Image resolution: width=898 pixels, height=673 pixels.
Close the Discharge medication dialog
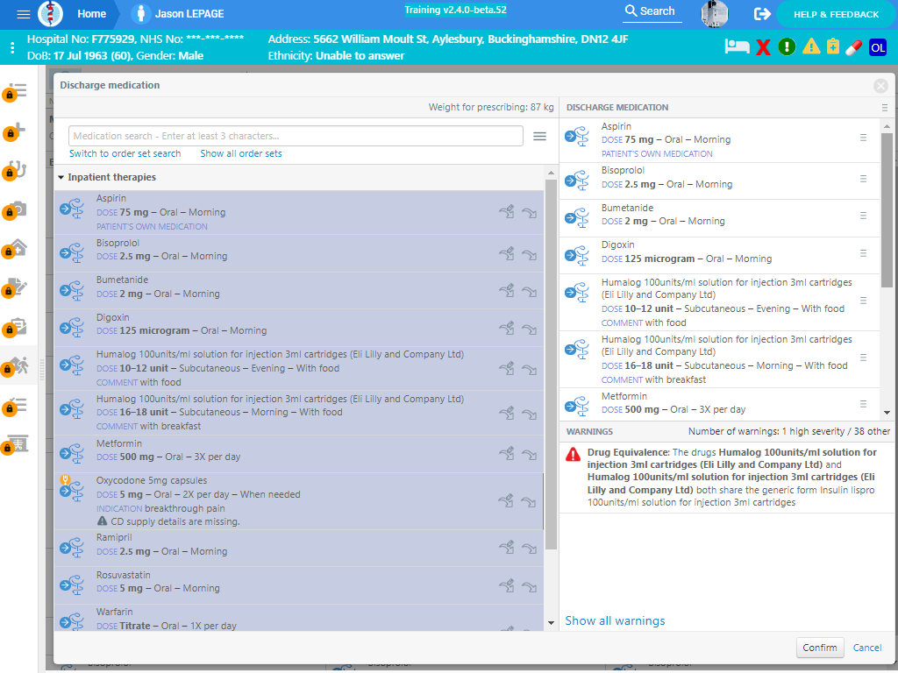click(x=880, y=86)
